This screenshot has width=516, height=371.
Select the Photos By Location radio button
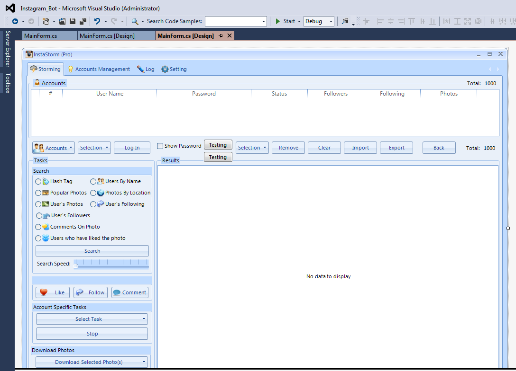[x=93, y=193]
